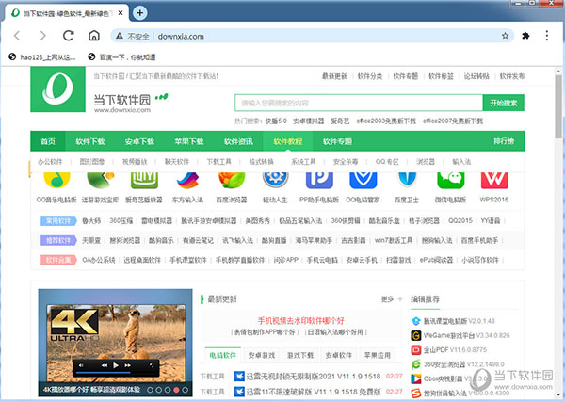Open 爱奇艺播放器 app icon
The width and height of the screenshot is (565, 402).
(x=144, y=180)
